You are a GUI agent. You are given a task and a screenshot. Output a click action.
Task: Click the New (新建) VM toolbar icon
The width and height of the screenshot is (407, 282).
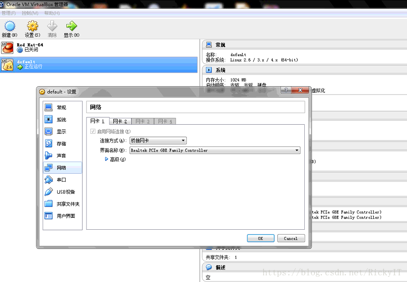click(10, 26)
